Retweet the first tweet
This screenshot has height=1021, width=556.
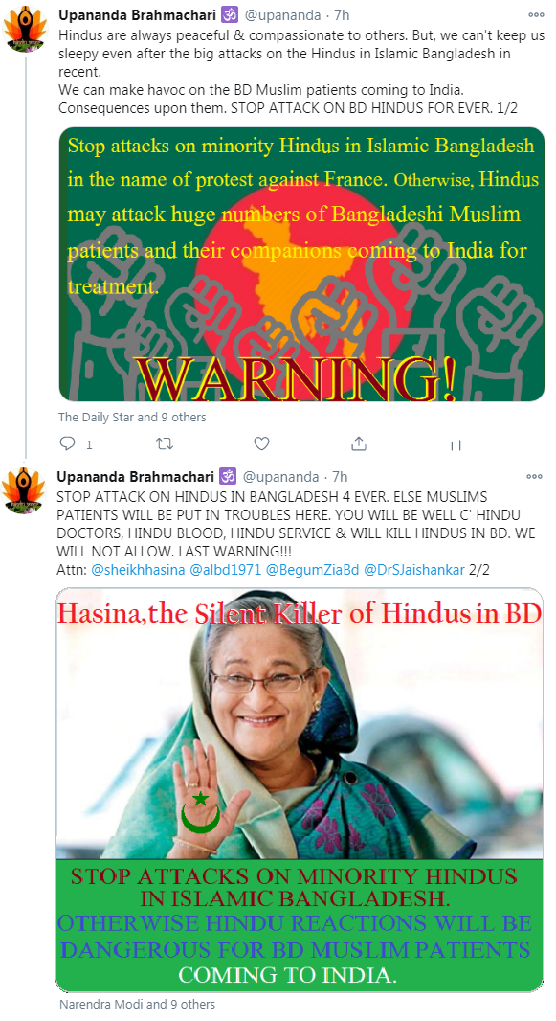165,444
